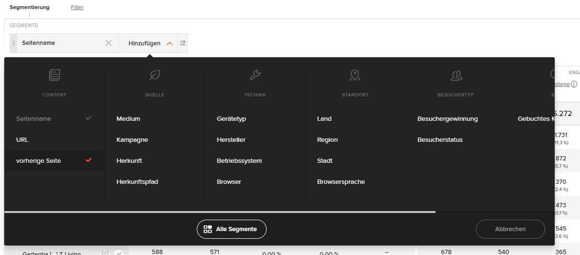
Task: Click the Content category icon
Action: tap(54, 75)
